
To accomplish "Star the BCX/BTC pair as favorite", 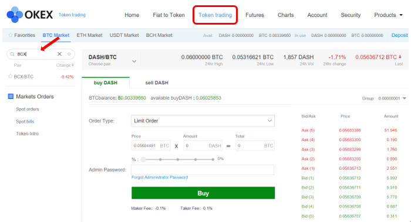I will tap(10, 76).
